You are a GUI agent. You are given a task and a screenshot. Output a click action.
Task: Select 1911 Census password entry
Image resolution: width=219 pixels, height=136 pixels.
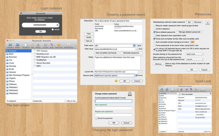pyautogui.click(x=55, y=51)
